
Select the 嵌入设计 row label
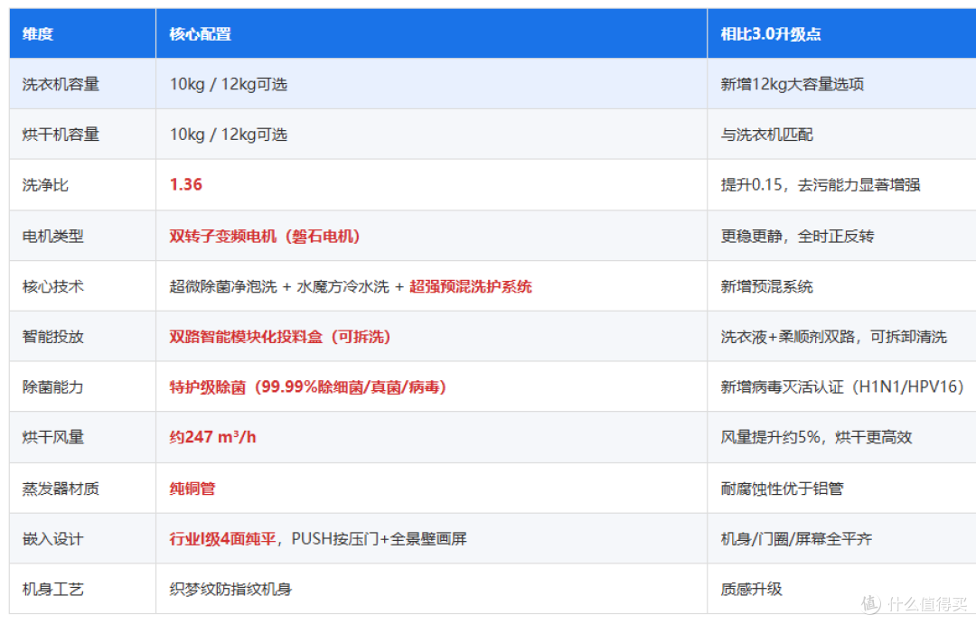point(53,539)
